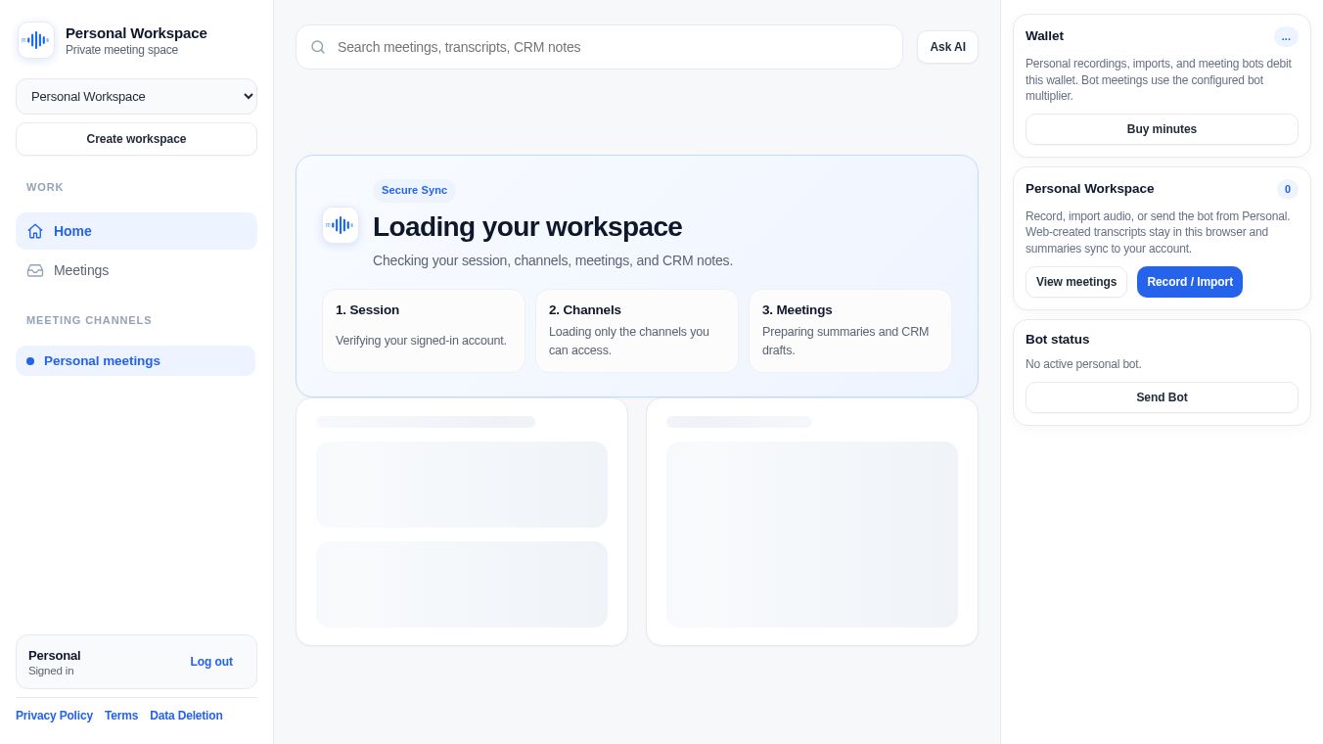Focus the search meetings input field

[x=599, y=47]
